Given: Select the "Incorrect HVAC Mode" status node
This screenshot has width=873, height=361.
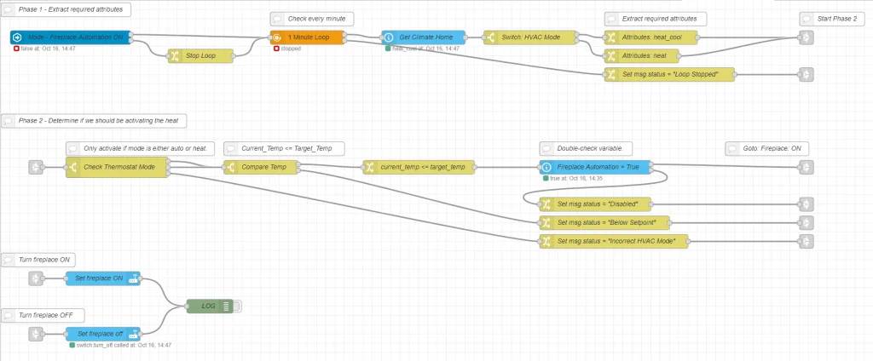Looking at the screenshot, I should click(614, 242).
